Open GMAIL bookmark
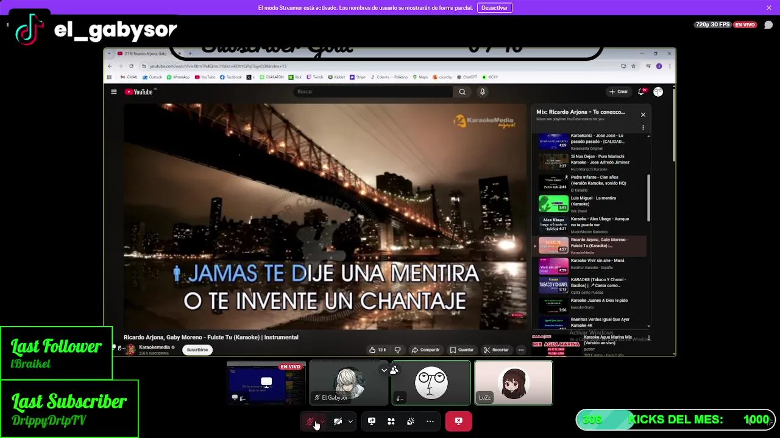 pos(129,77)
